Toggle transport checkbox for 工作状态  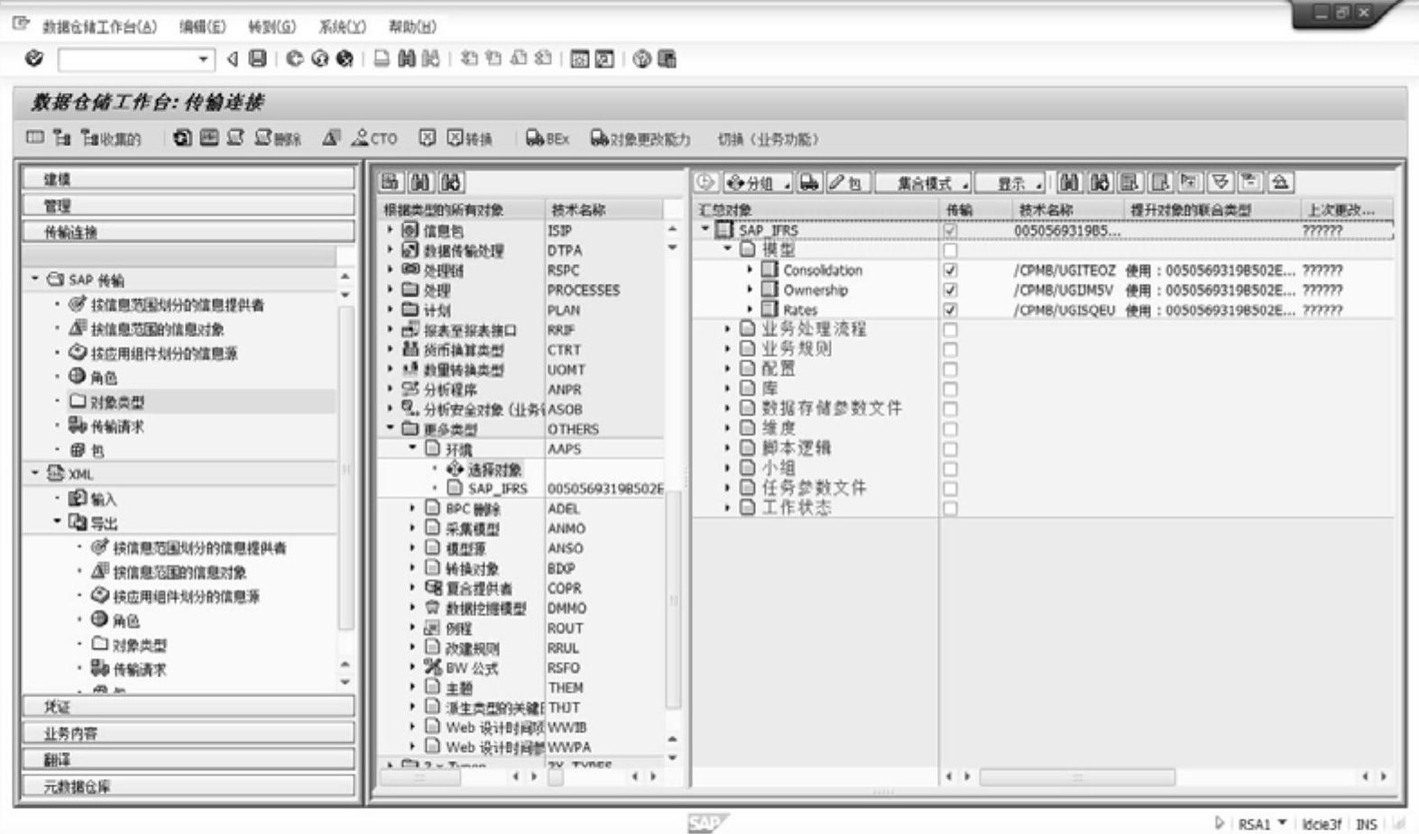click(x=950, y=509)
